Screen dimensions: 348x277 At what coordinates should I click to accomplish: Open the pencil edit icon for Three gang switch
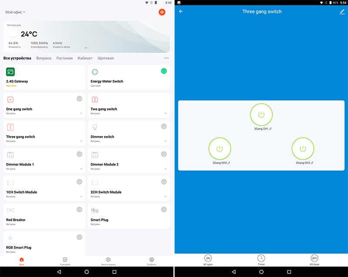342,12
